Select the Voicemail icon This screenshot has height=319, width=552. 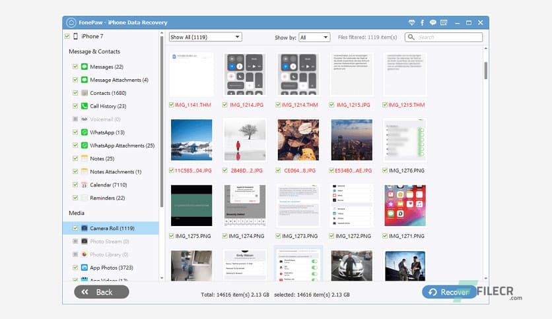click(x=85, y=119)
